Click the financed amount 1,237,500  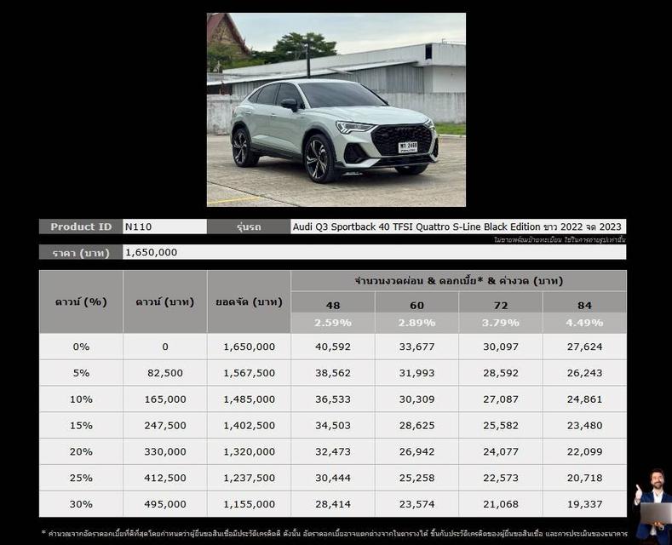(249, 478)
